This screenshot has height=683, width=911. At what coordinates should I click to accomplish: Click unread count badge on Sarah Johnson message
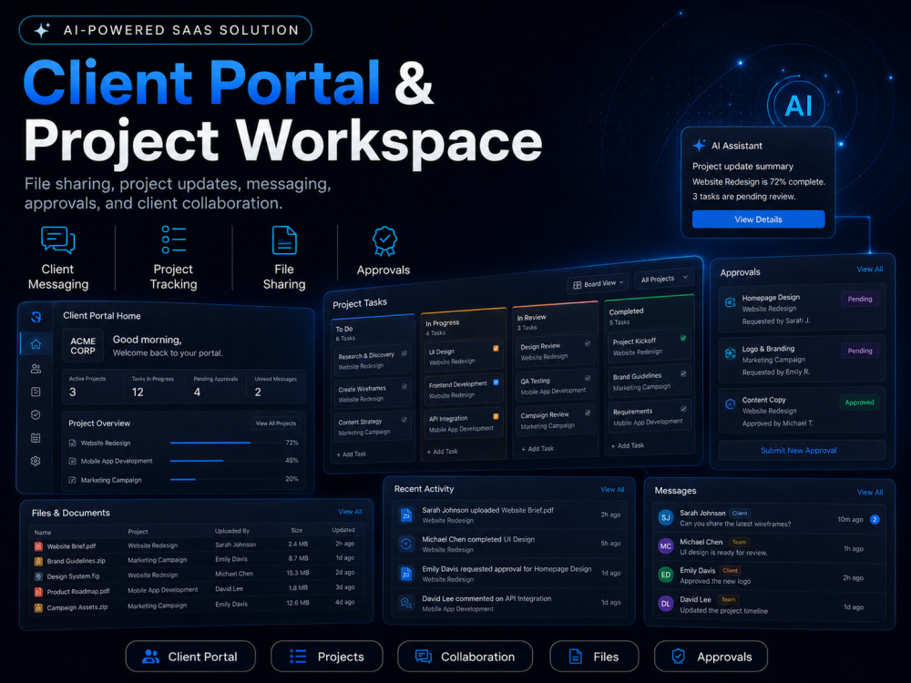tap(875, 519)
